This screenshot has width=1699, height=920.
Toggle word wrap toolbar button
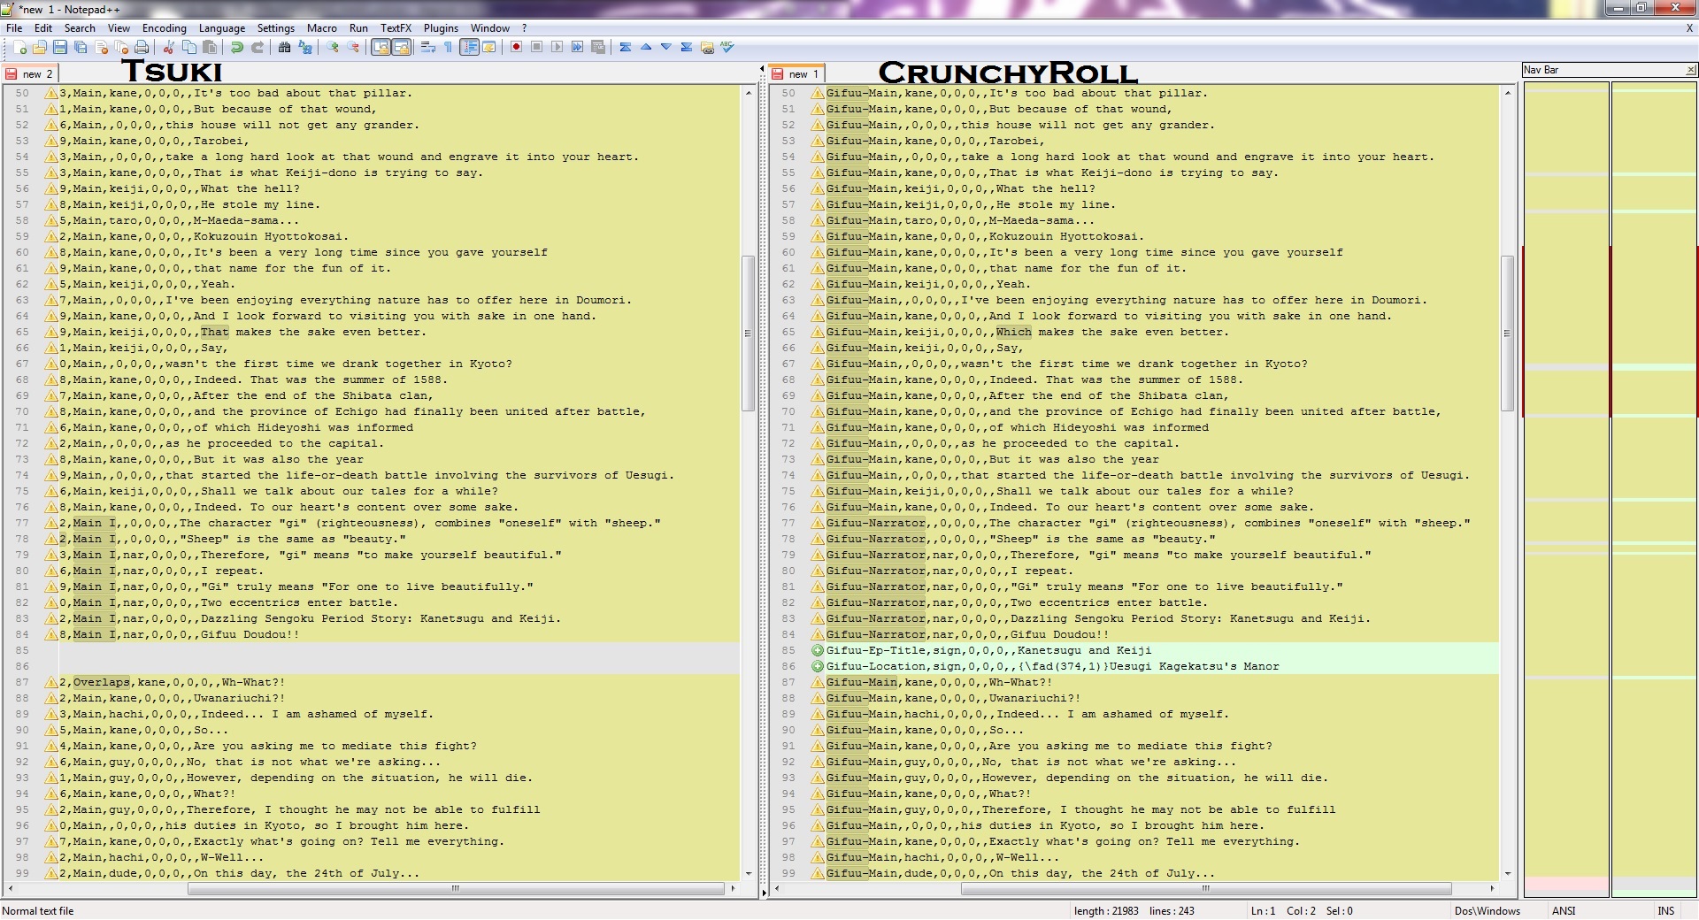(428, 47)
